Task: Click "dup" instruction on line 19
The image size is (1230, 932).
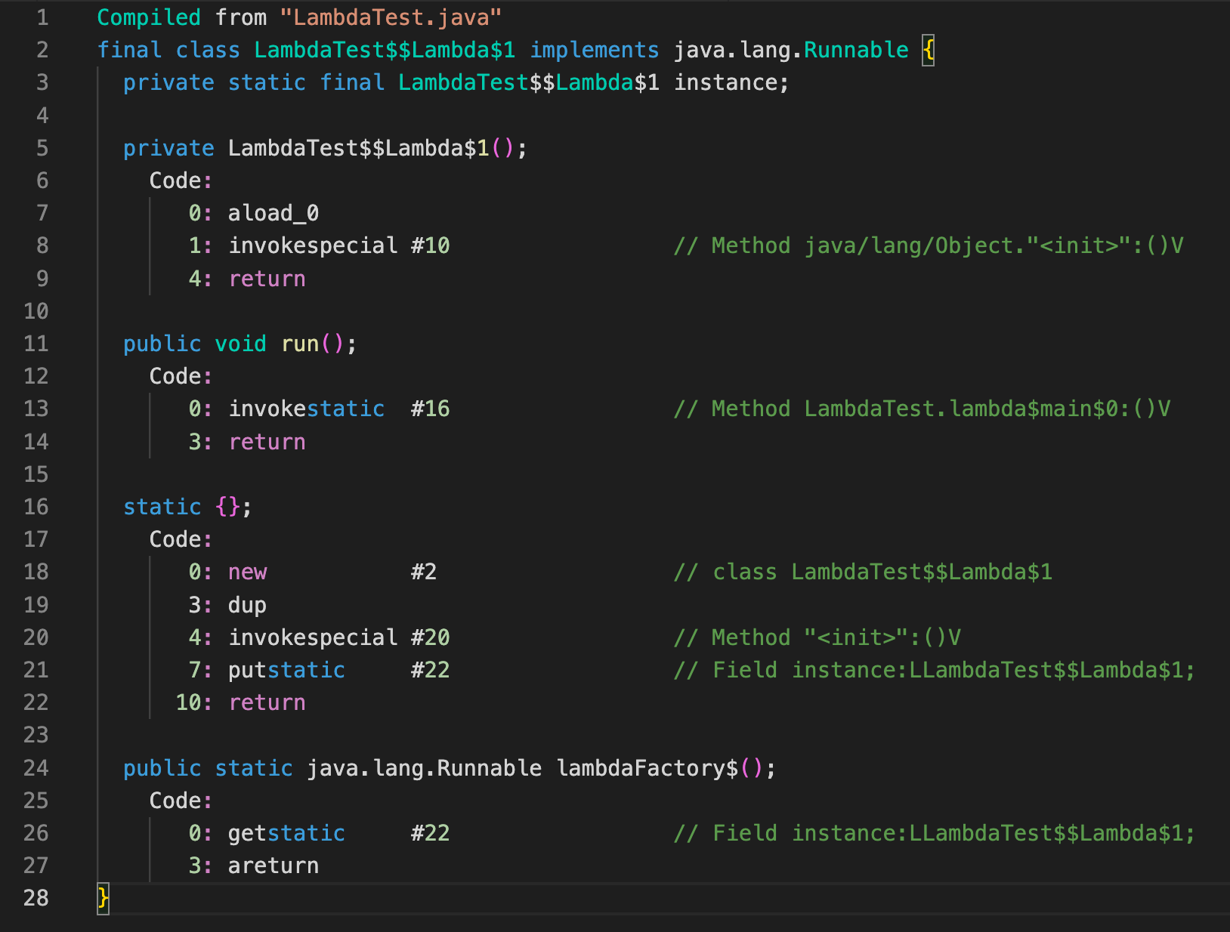Action: [248, 605]
